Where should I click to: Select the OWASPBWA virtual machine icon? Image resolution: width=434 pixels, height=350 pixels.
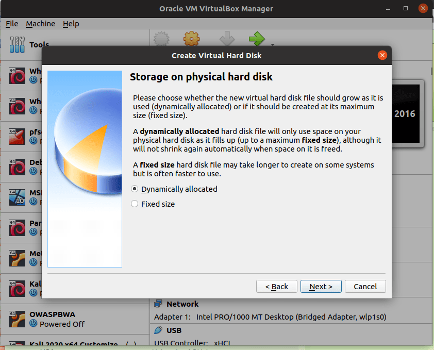(x=18, y=319)
